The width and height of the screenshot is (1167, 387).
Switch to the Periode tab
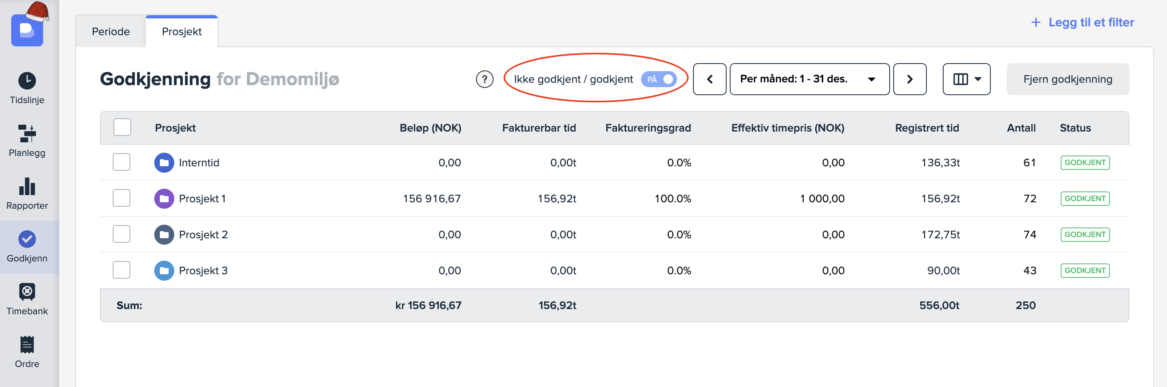(111, 32)
